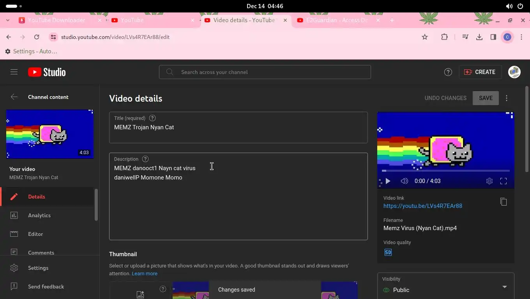Click the Title help question icon

[152, 118]
